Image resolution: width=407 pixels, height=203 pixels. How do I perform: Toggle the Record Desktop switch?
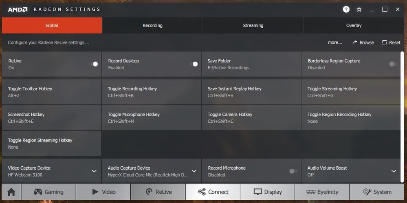click(194, 64)
